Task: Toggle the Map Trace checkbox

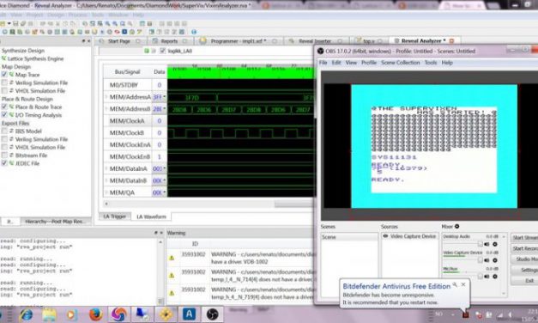Action: point(4,75)
